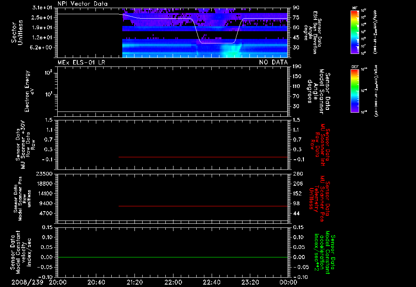Click the red MU Scanner Int line
Screen dimensions: 416x287
click(203, 157)
